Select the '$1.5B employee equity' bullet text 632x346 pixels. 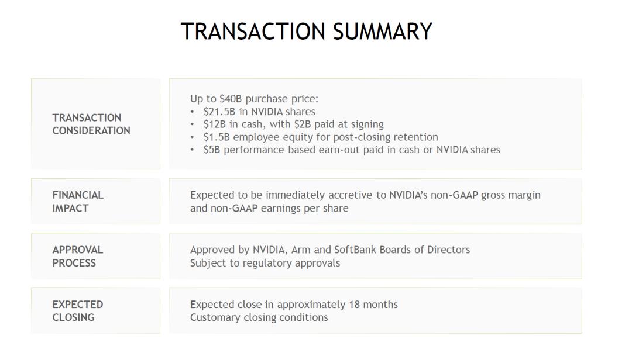point(320,137)
